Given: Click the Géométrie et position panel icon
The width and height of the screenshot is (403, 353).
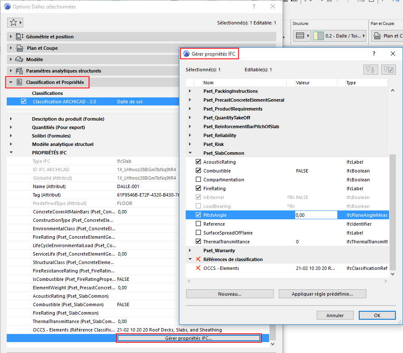Looking at the screenshot, I should 19,37.
